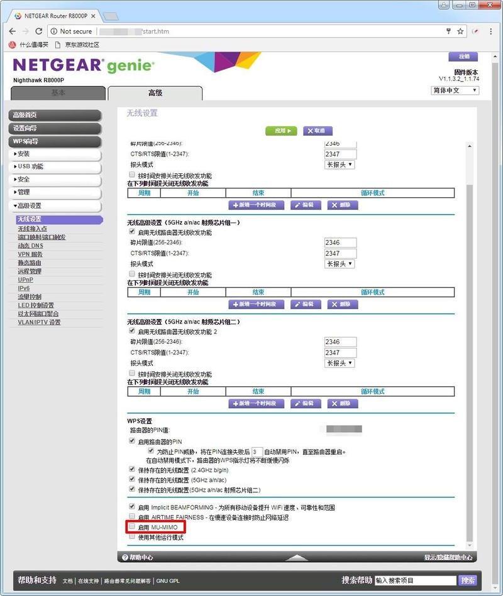The width and height of the screenshot is (503, 596).
Task: Click the Not secure info icon
Action: [x=54, y=31]
